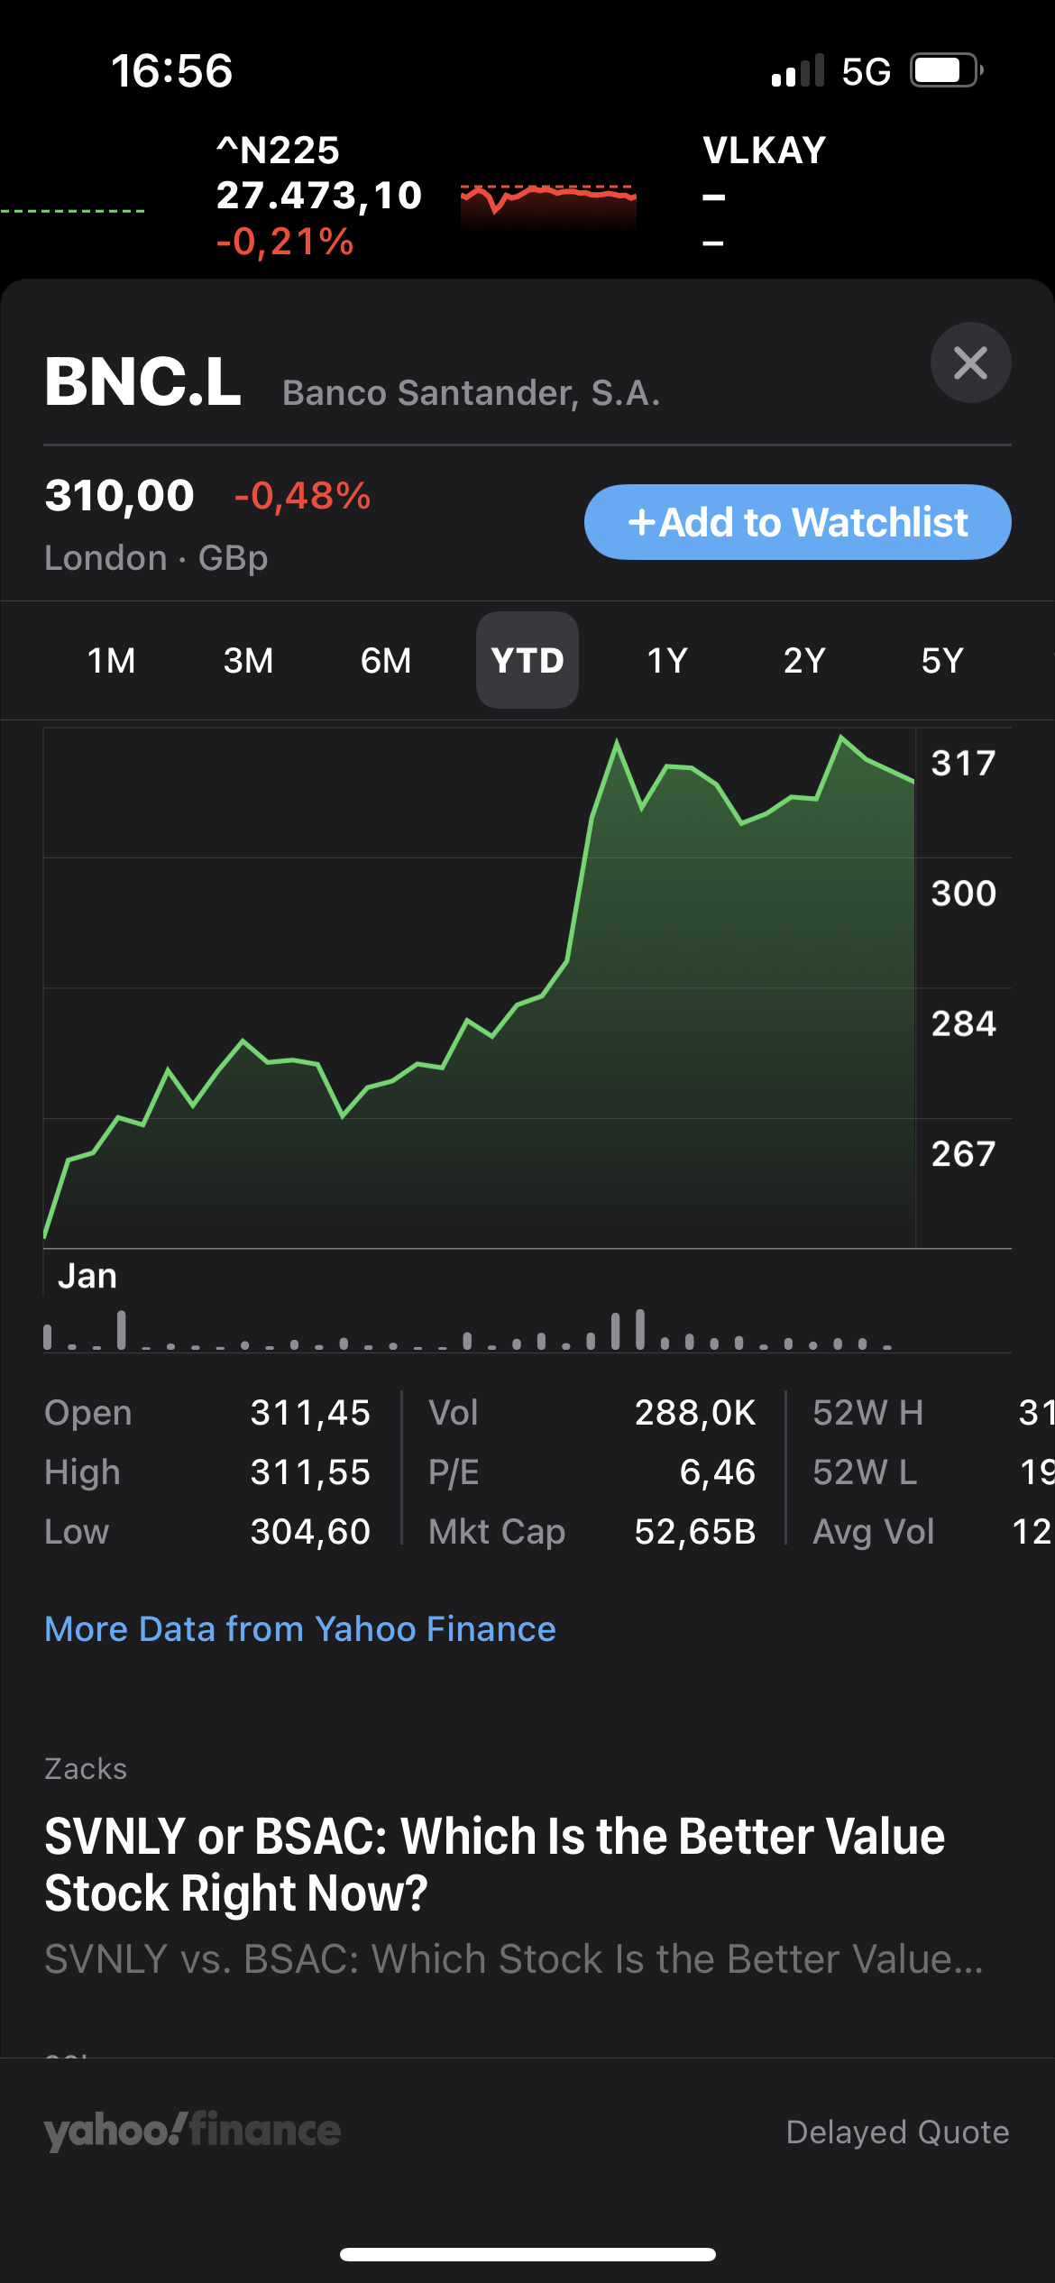The height and width of the screenshot is (2283, 1055).
Task: Select the YTD range tab
Action: coord(527,660)
